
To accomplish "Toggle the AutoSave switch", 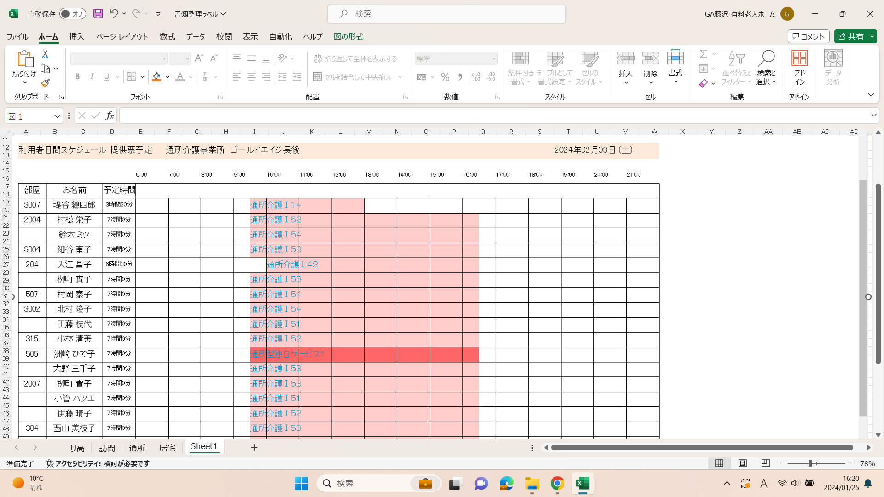I will (73, 14).
